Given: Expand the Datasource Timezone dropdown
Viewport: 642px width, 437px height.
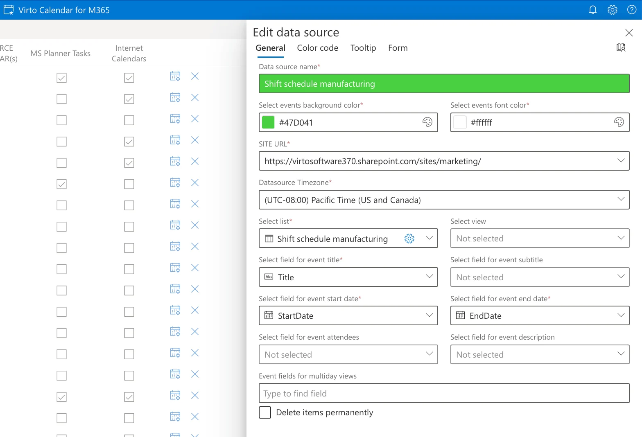Looking at the screenshot, I should 621,199.
